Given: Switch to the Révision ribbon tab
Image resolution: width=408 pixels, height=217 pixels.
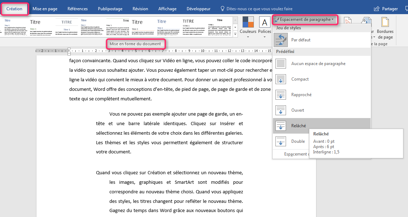Looking at the screenshot, I should tap(140, 8).
